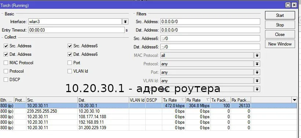301x138 pixels.
Task: Click the Stop button
Action: click(280, 25)
